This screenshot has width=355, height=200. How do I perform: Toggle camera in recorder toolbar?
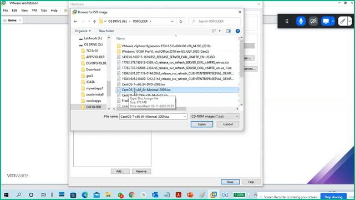313,21
